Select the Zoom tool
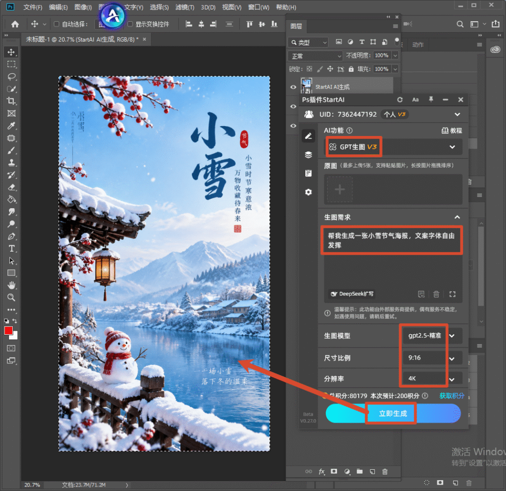This screenshot has height=491, width=506. (11, 298)
